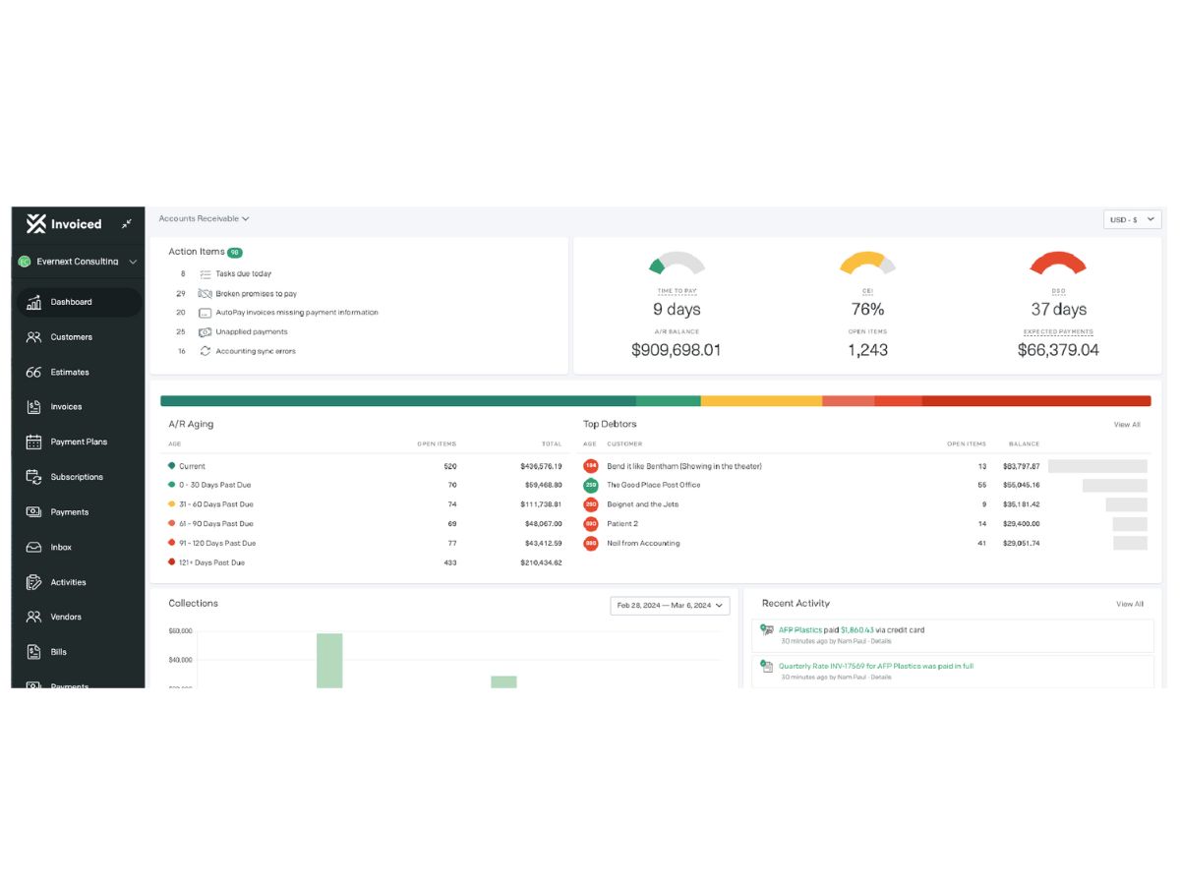Click the Quarterly Rate invoice activity icon
Image resolution: width=1180 pixels, height=885 pixels.
(767, 667)
